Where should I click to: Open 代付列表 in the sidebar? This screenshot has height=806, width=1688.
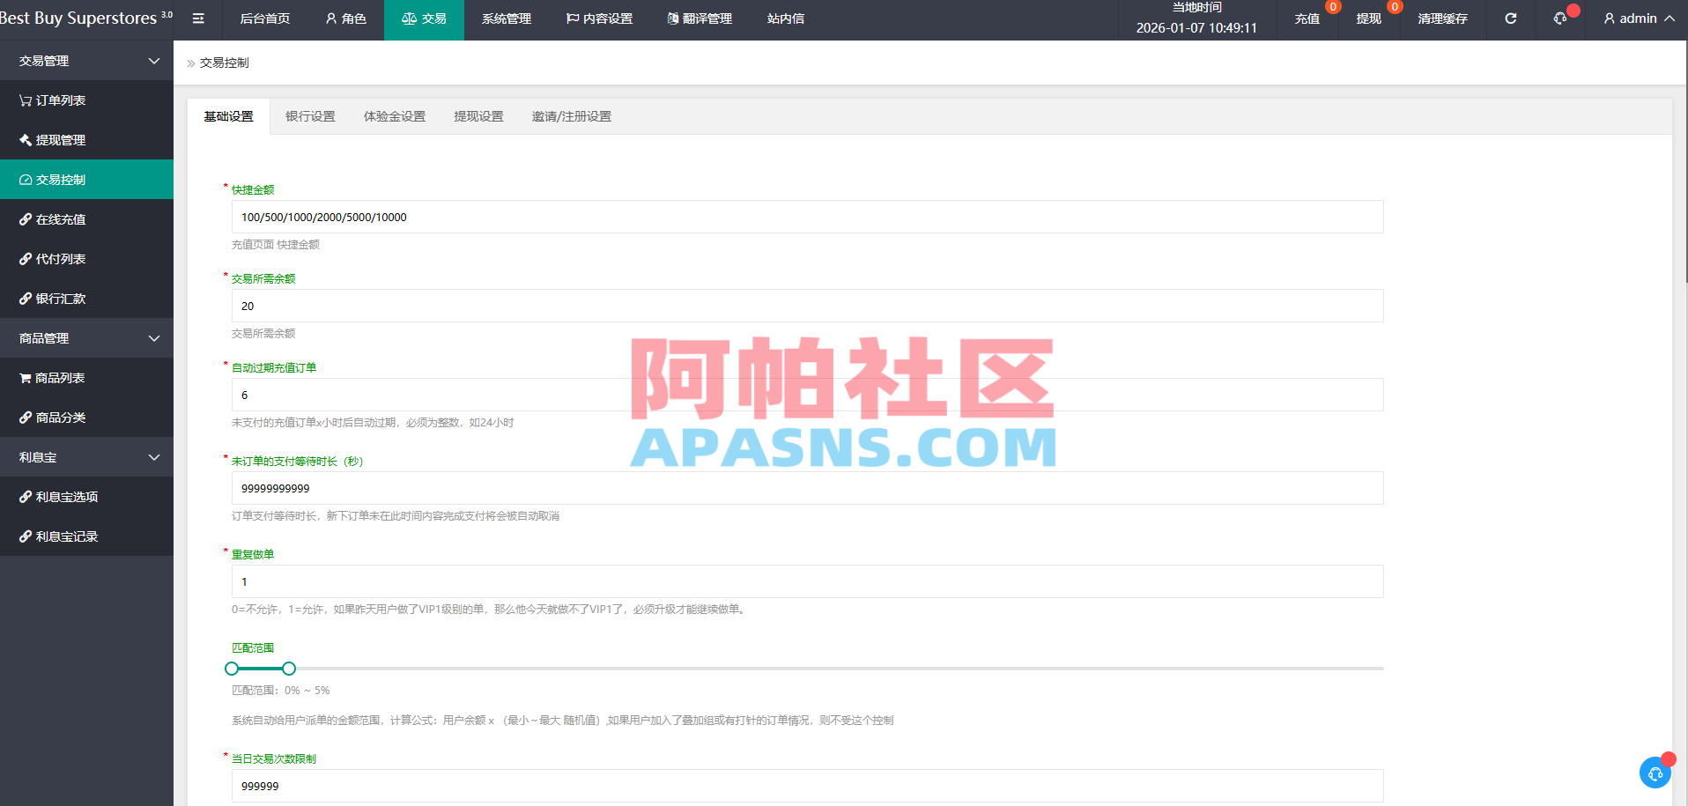pos(86,259)
